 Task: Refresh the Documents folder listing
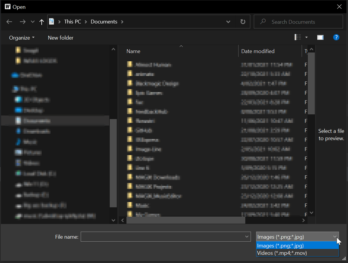pyautogui.click(x=243, y=22)
